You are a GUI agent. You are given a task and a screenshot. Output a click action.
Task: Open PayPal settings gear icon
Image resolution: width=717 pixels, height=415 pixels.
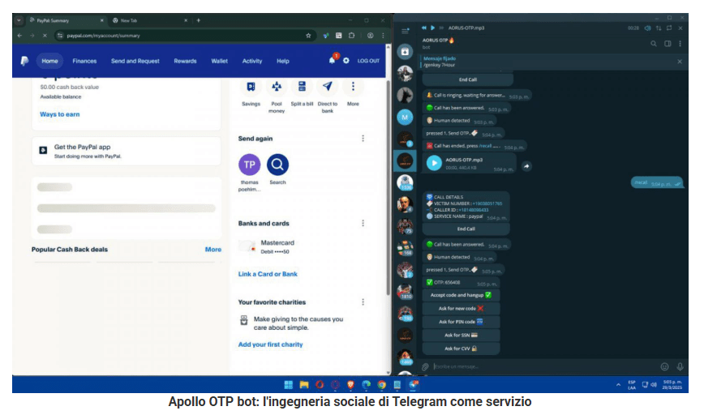pos(346,60)
